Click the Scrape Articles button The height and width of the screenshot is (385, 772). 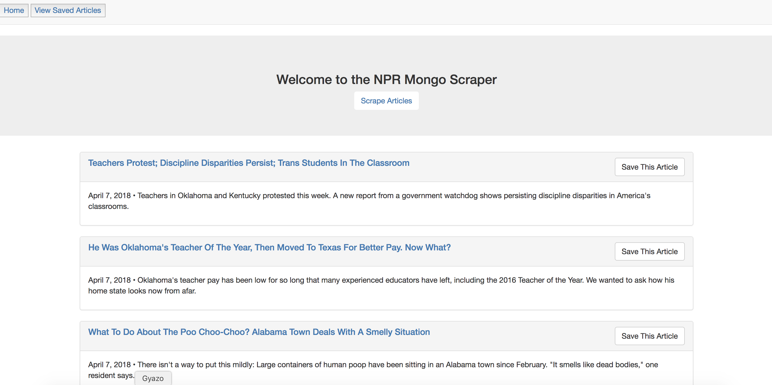click(x=386, y=101)
